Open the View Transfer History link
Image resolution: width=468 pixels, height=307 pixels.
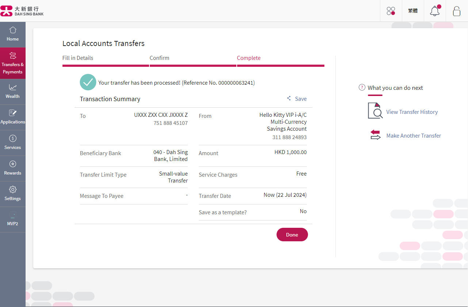[x=412, y=112]
